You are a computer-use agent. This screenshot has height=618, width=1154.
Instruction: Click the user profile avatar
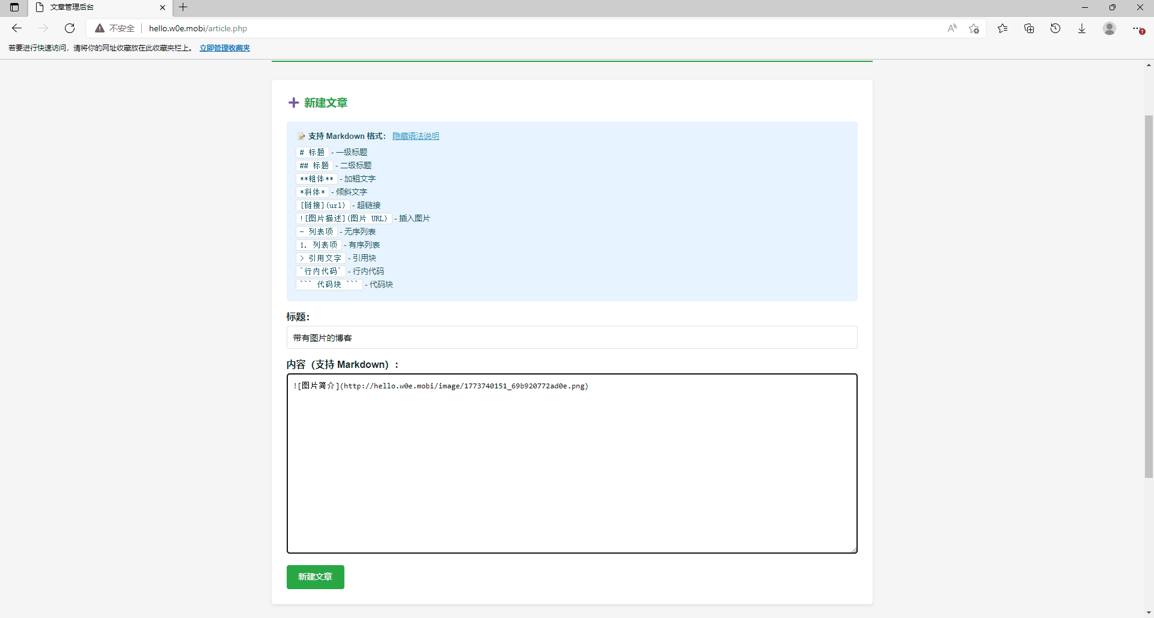pos(1110,28)
